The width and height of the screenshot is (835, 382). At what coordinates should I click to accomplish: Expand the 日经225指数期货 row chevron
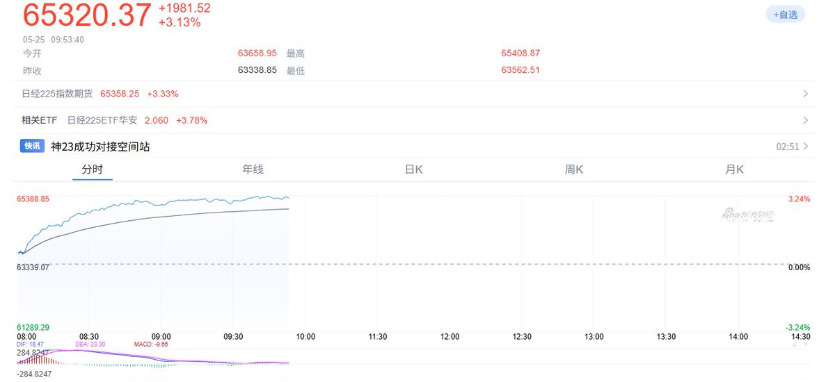[x=806, y=94]
